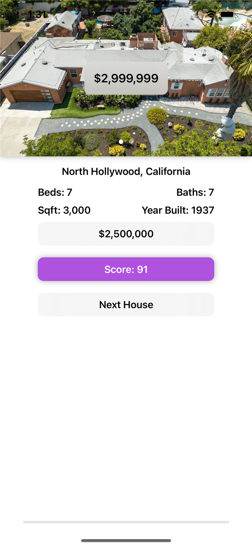Image resolution: width=252 pixels, height=547 pixels.
Task: Tap the Sqft: 3,000 stat
Action: (x=64, y=210)
